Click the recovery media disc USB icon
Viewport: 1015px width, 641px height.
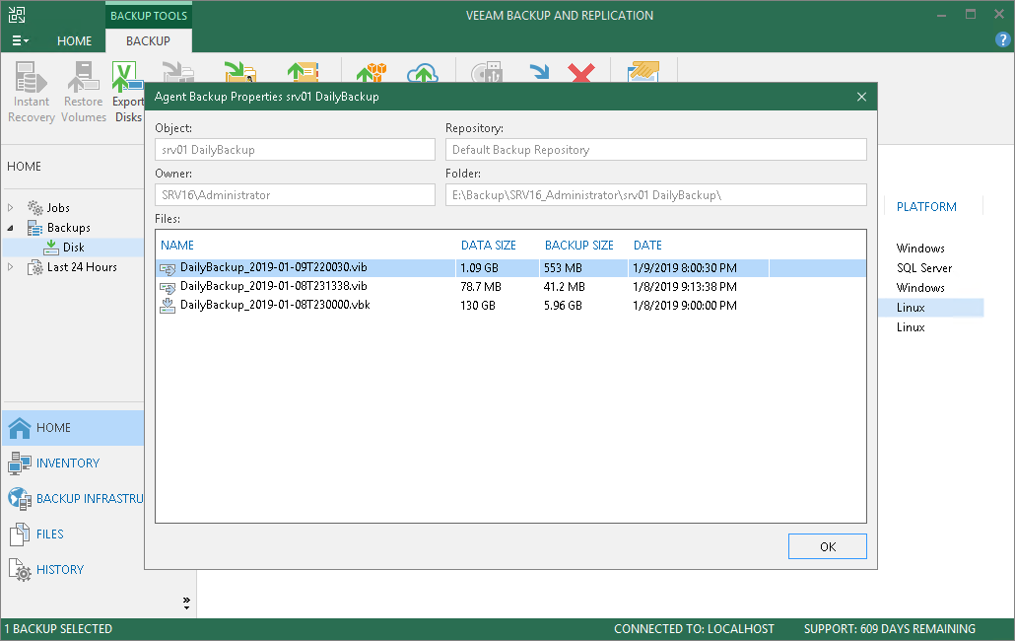tap(487, 72)
